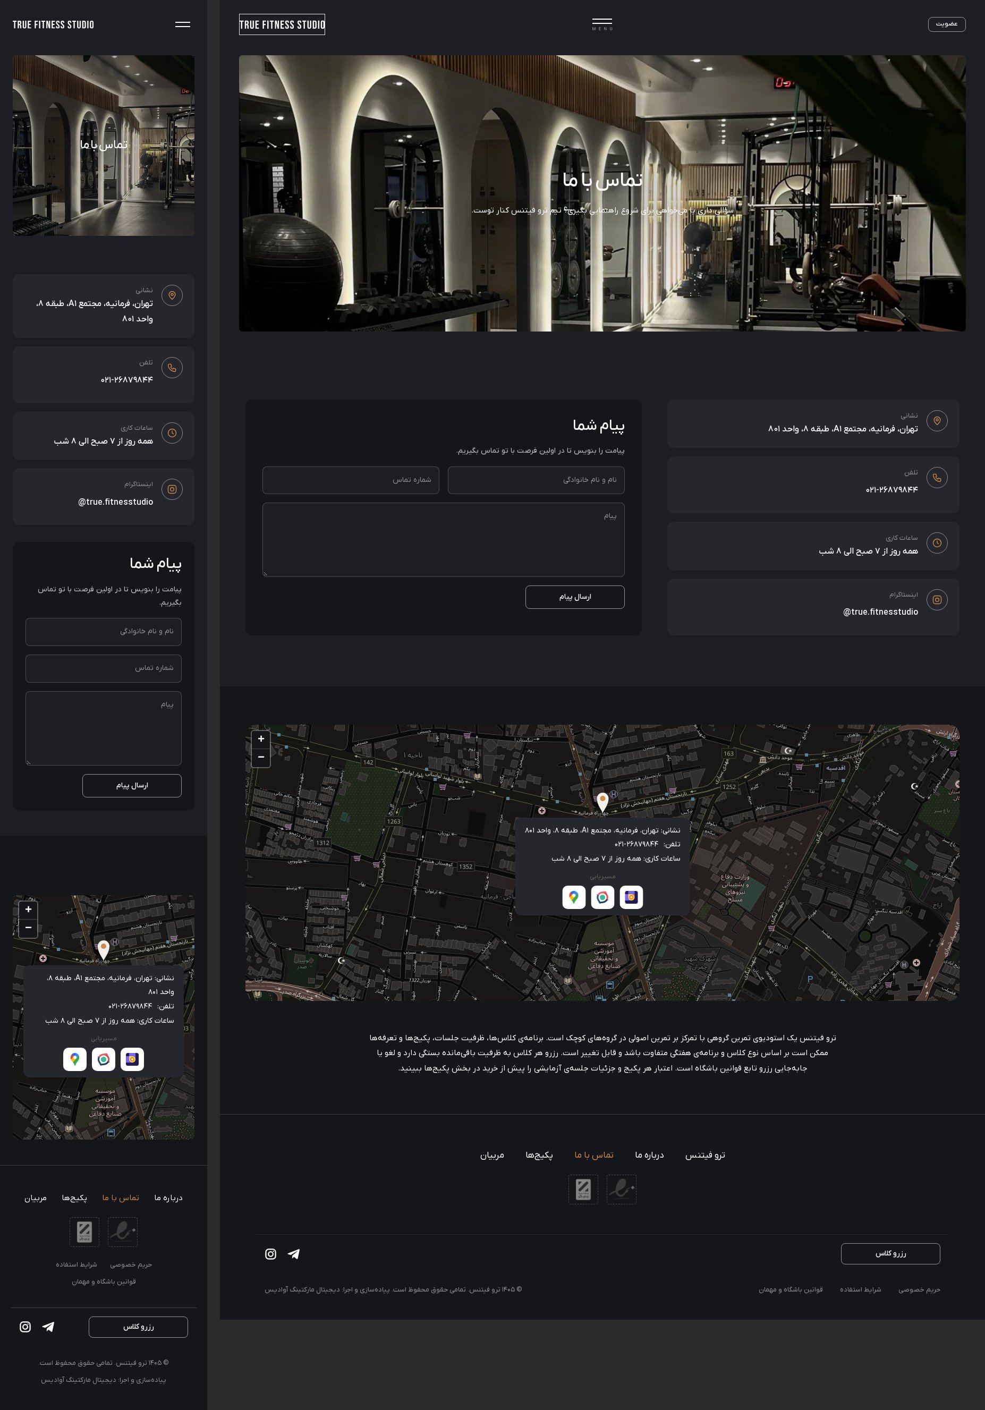Go to تماس با ما in mobile view footer menu
This screenshot has width=985, height=1410.
tap(121, 1198)
